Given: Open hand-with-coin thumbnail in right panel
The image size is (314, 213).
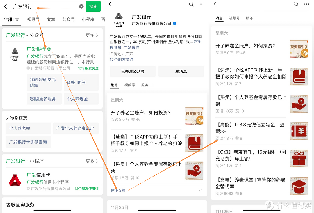Looking at the screenshot, I should click(x=299, y=104).
